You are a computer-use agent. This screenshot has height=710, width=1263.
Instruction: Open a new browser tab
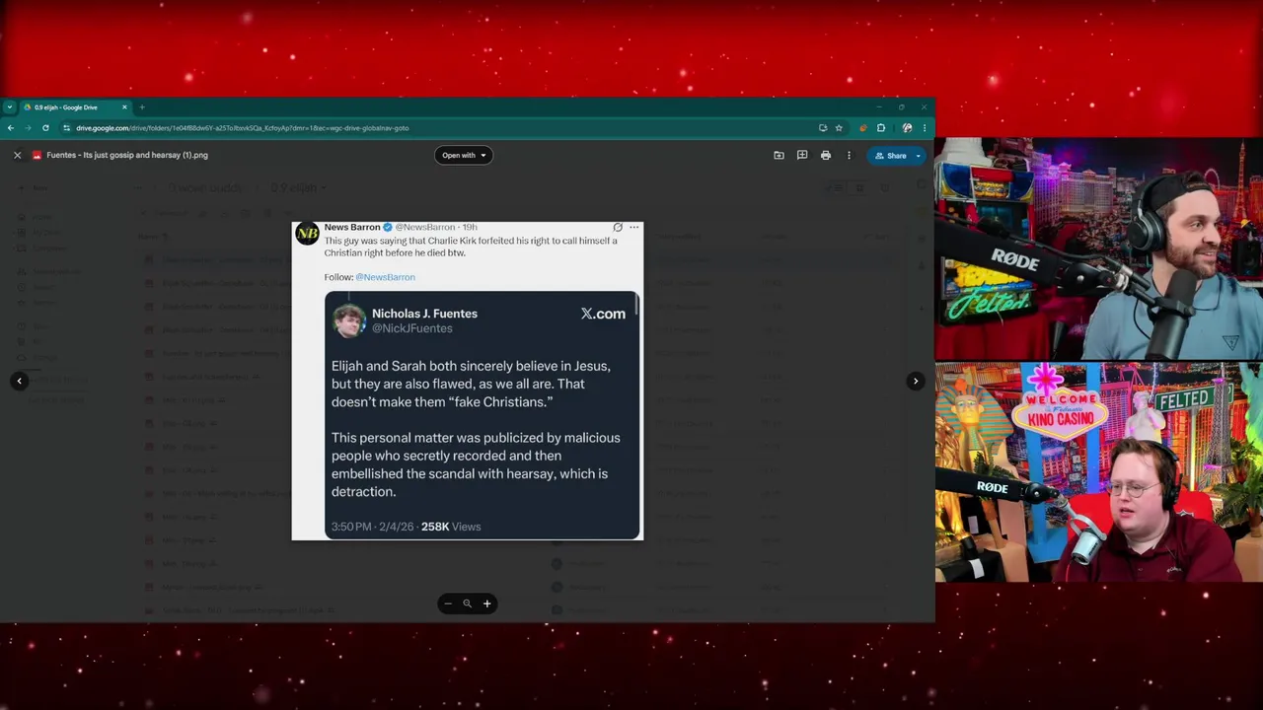pos(142,107)
